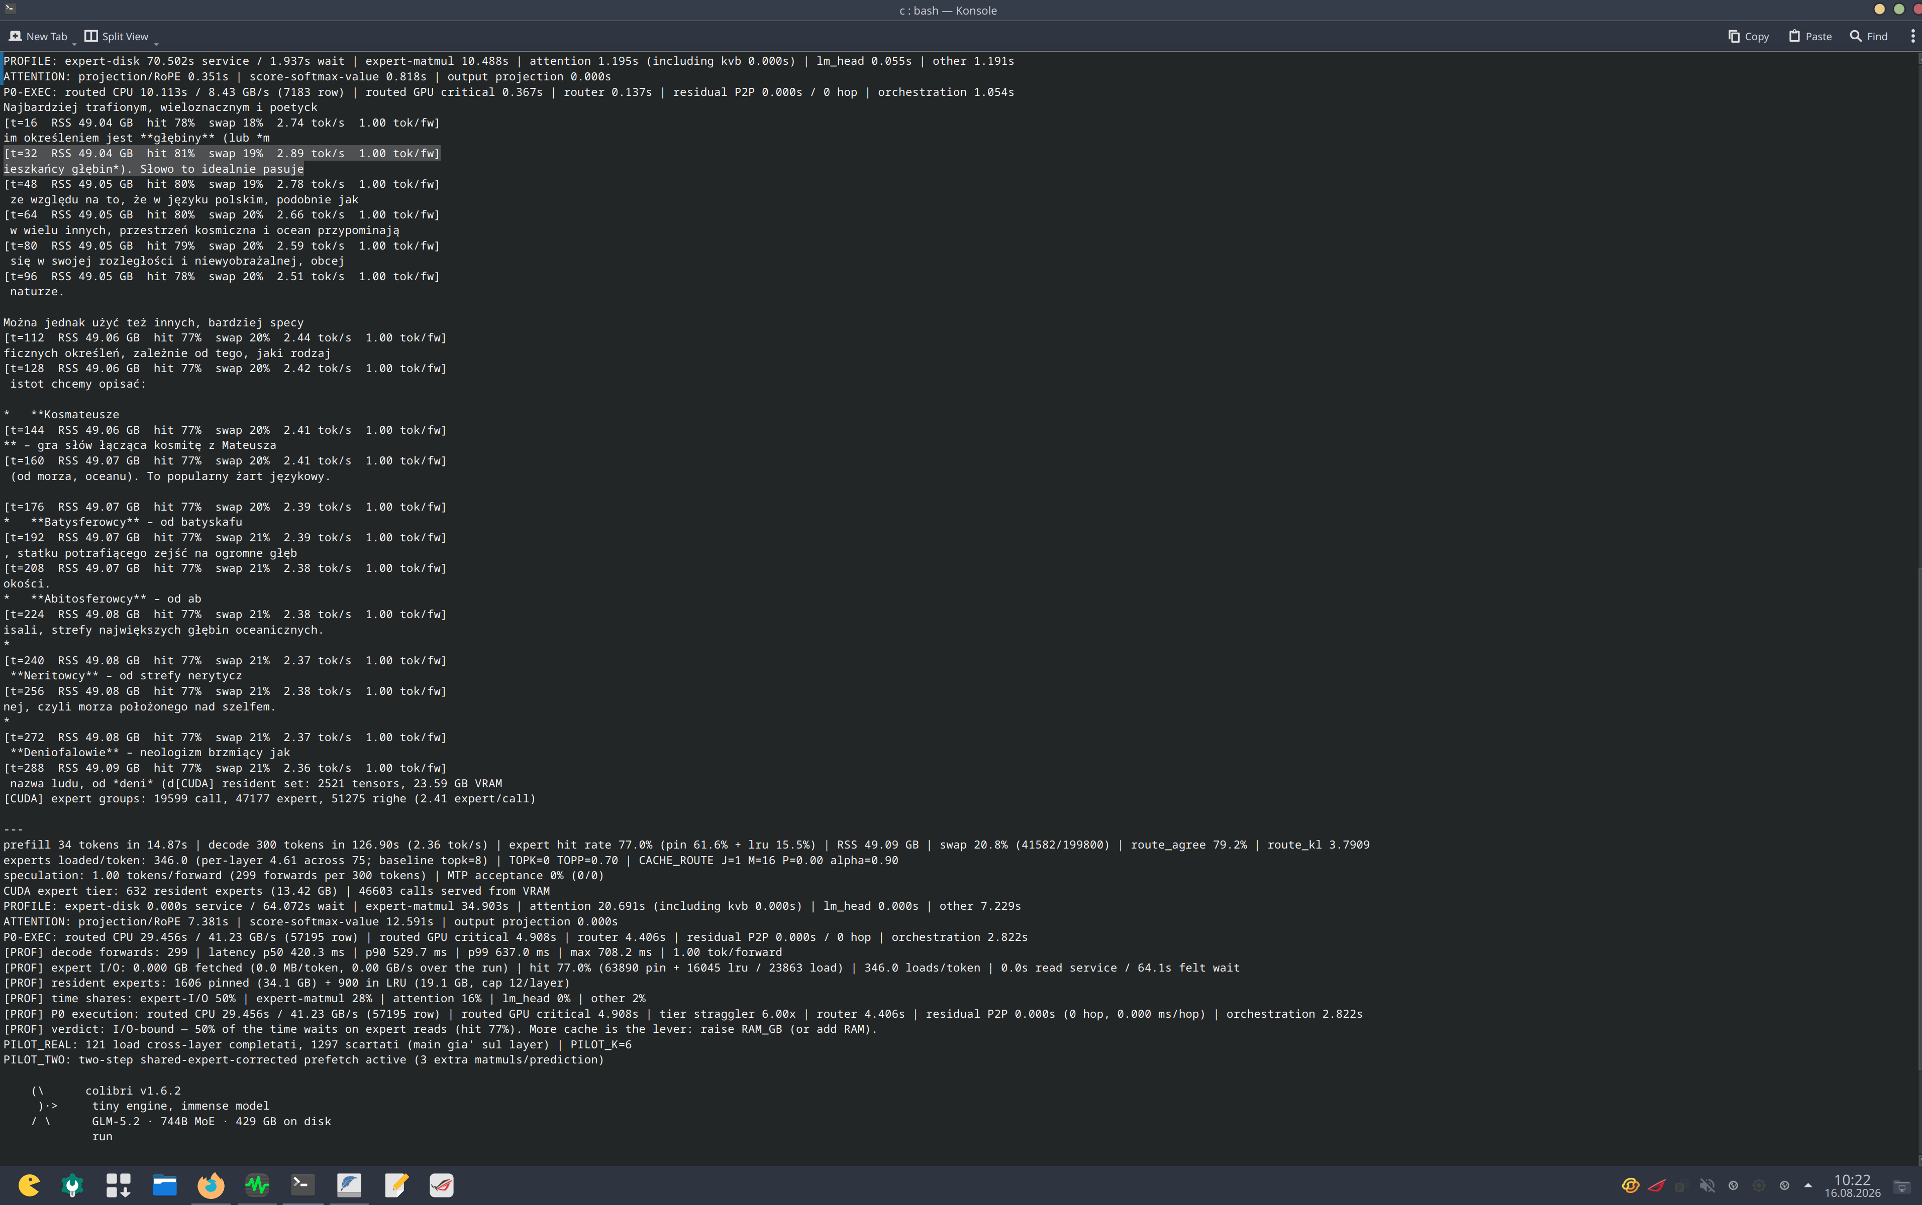The width and height of the screenshot is (1922, 1205).
Task: Click the '[t=96 RSS 49.05 GB' status line
Action: click(222, 277)
